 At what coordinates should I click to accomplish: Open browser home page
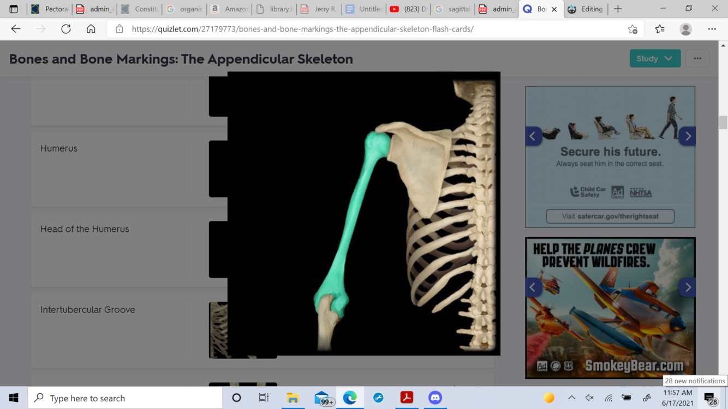point(91,29)
